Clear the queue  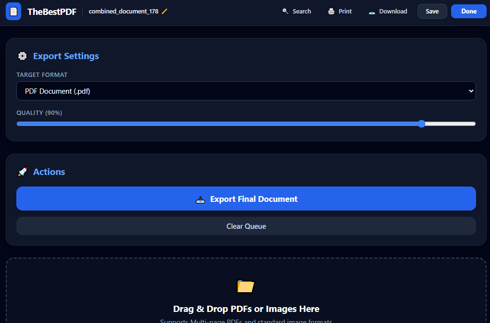click(246, 226)
